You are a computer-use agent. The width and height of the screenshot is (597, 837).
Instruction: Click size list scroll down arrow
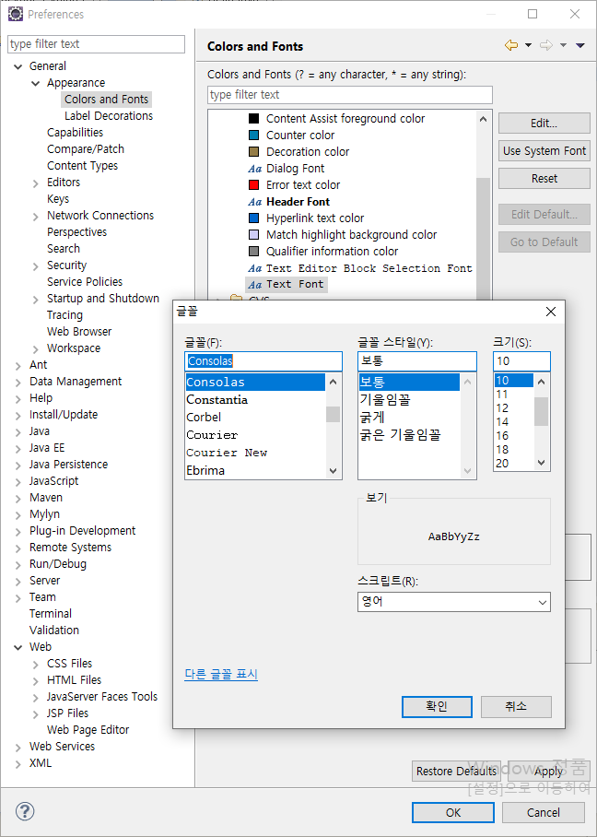coord(542,463)
